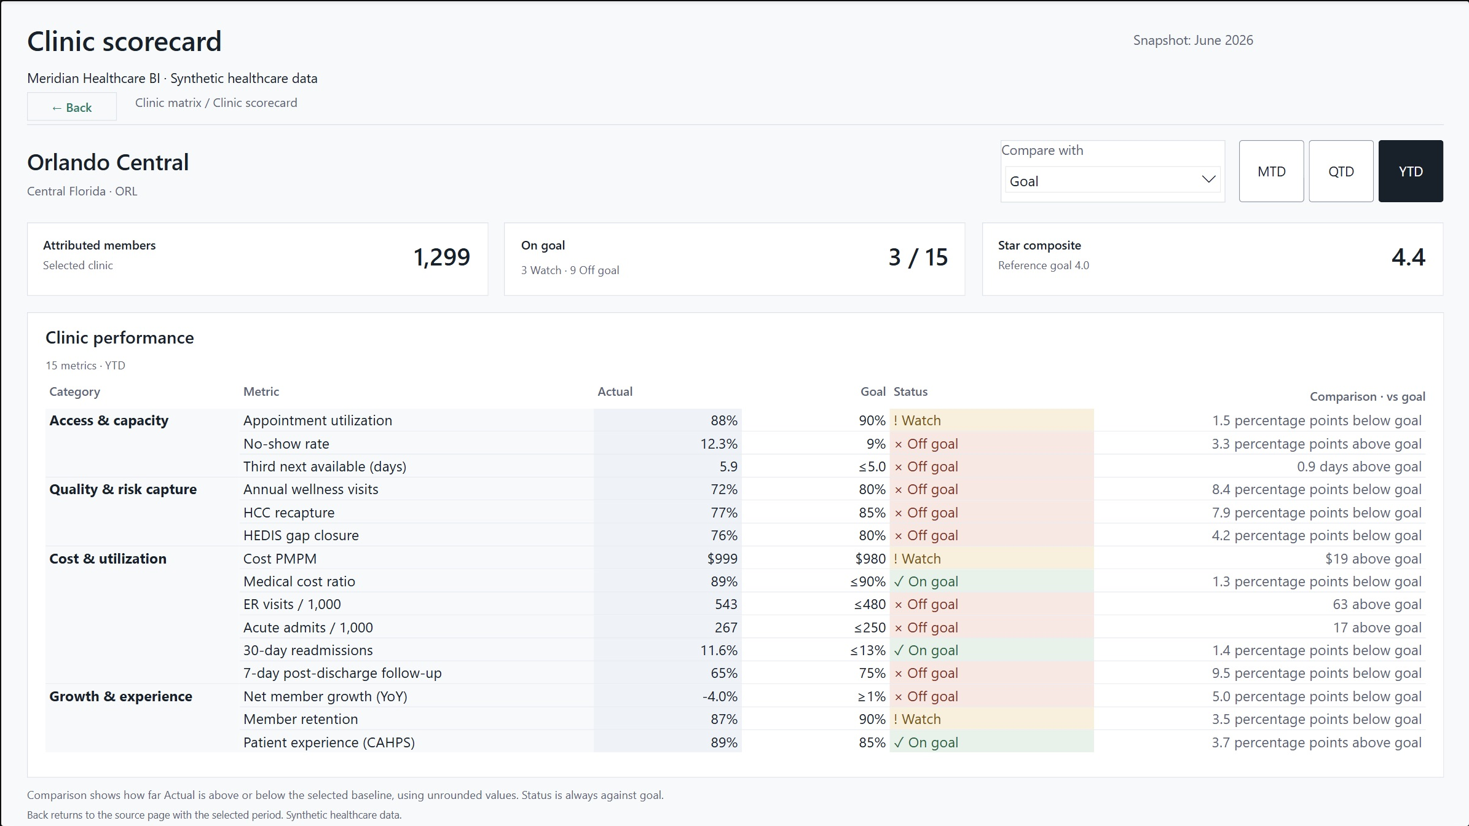Click the Comparison vs goal header

[x=1367, y=396]
